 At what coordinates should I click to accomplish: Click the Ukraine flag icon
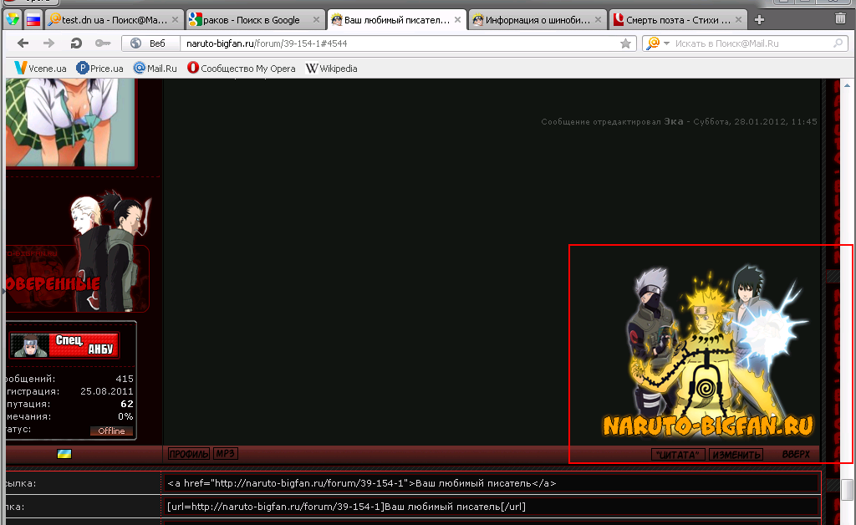(x=64, y=454)
